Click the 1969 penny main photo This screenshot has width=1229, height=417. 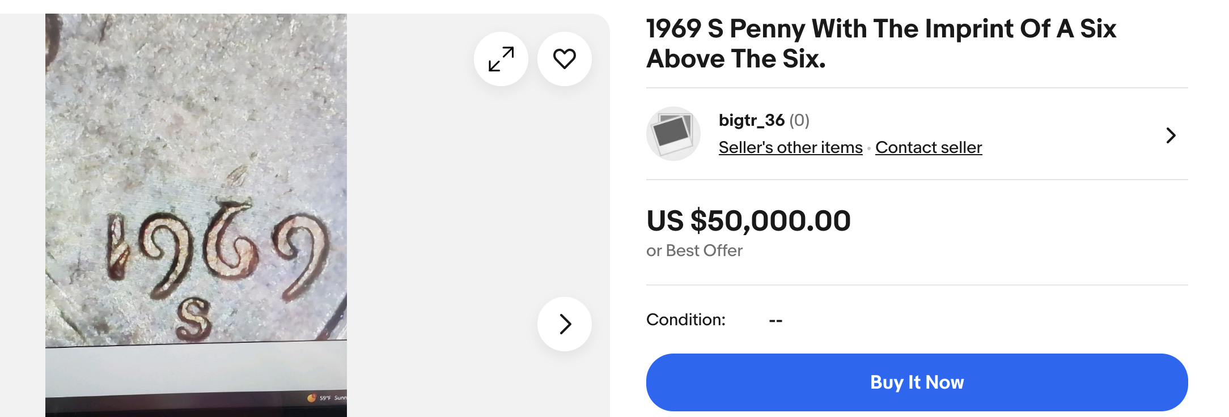196,215
